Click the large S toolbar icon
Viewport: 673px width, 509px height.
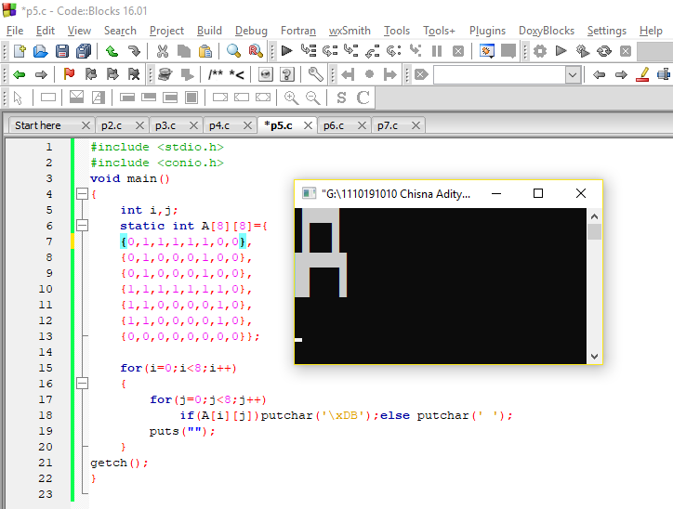[342, 98]
